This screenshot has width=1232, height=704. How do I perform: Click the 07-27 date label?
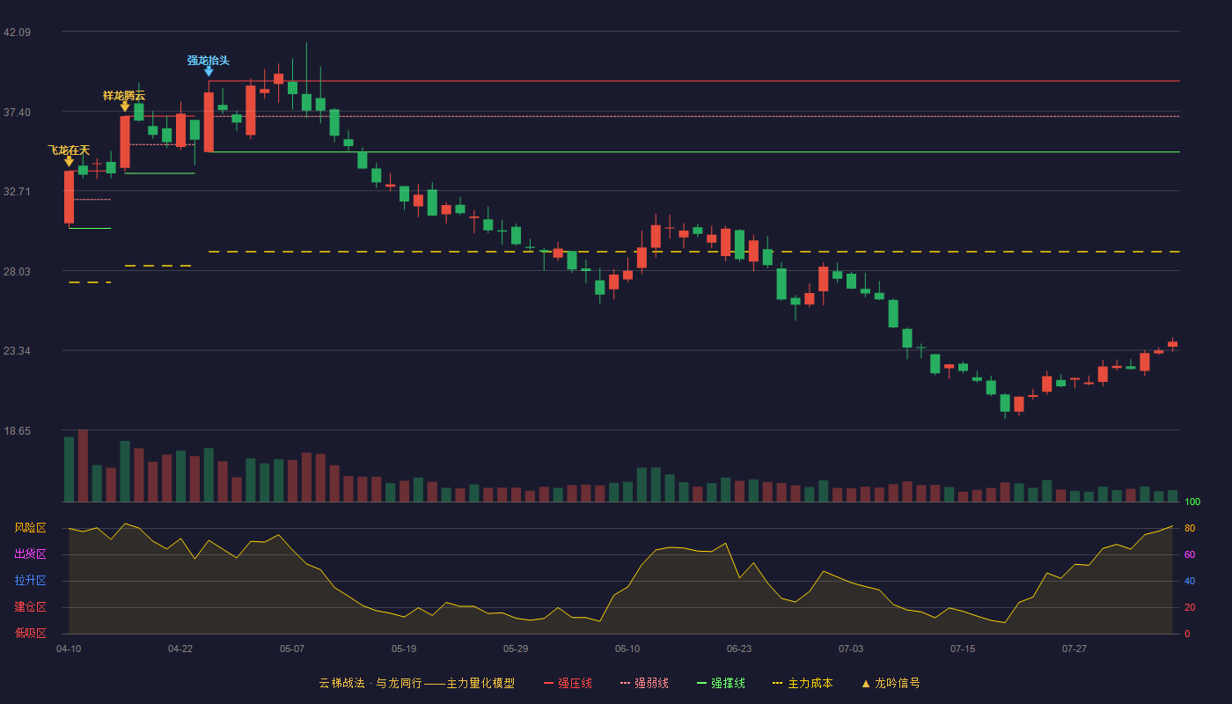click(x=1074, y=649)
